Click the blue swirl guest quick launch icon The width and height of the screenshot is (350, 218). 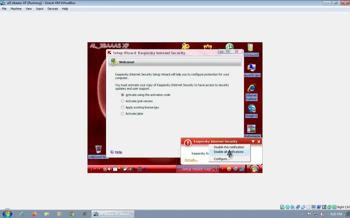[235, 169]
